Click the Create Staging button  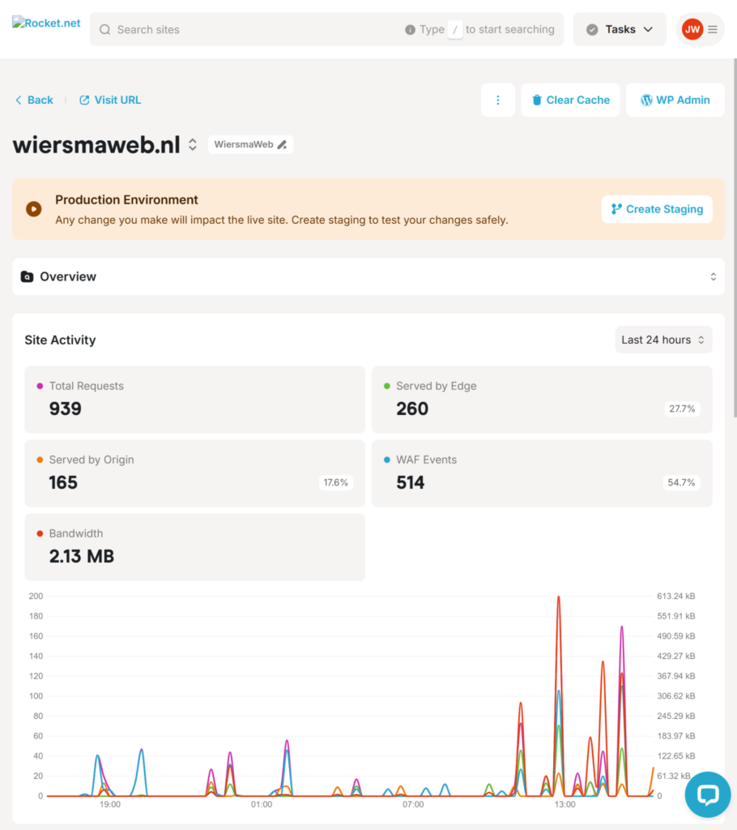coord(657,209)
